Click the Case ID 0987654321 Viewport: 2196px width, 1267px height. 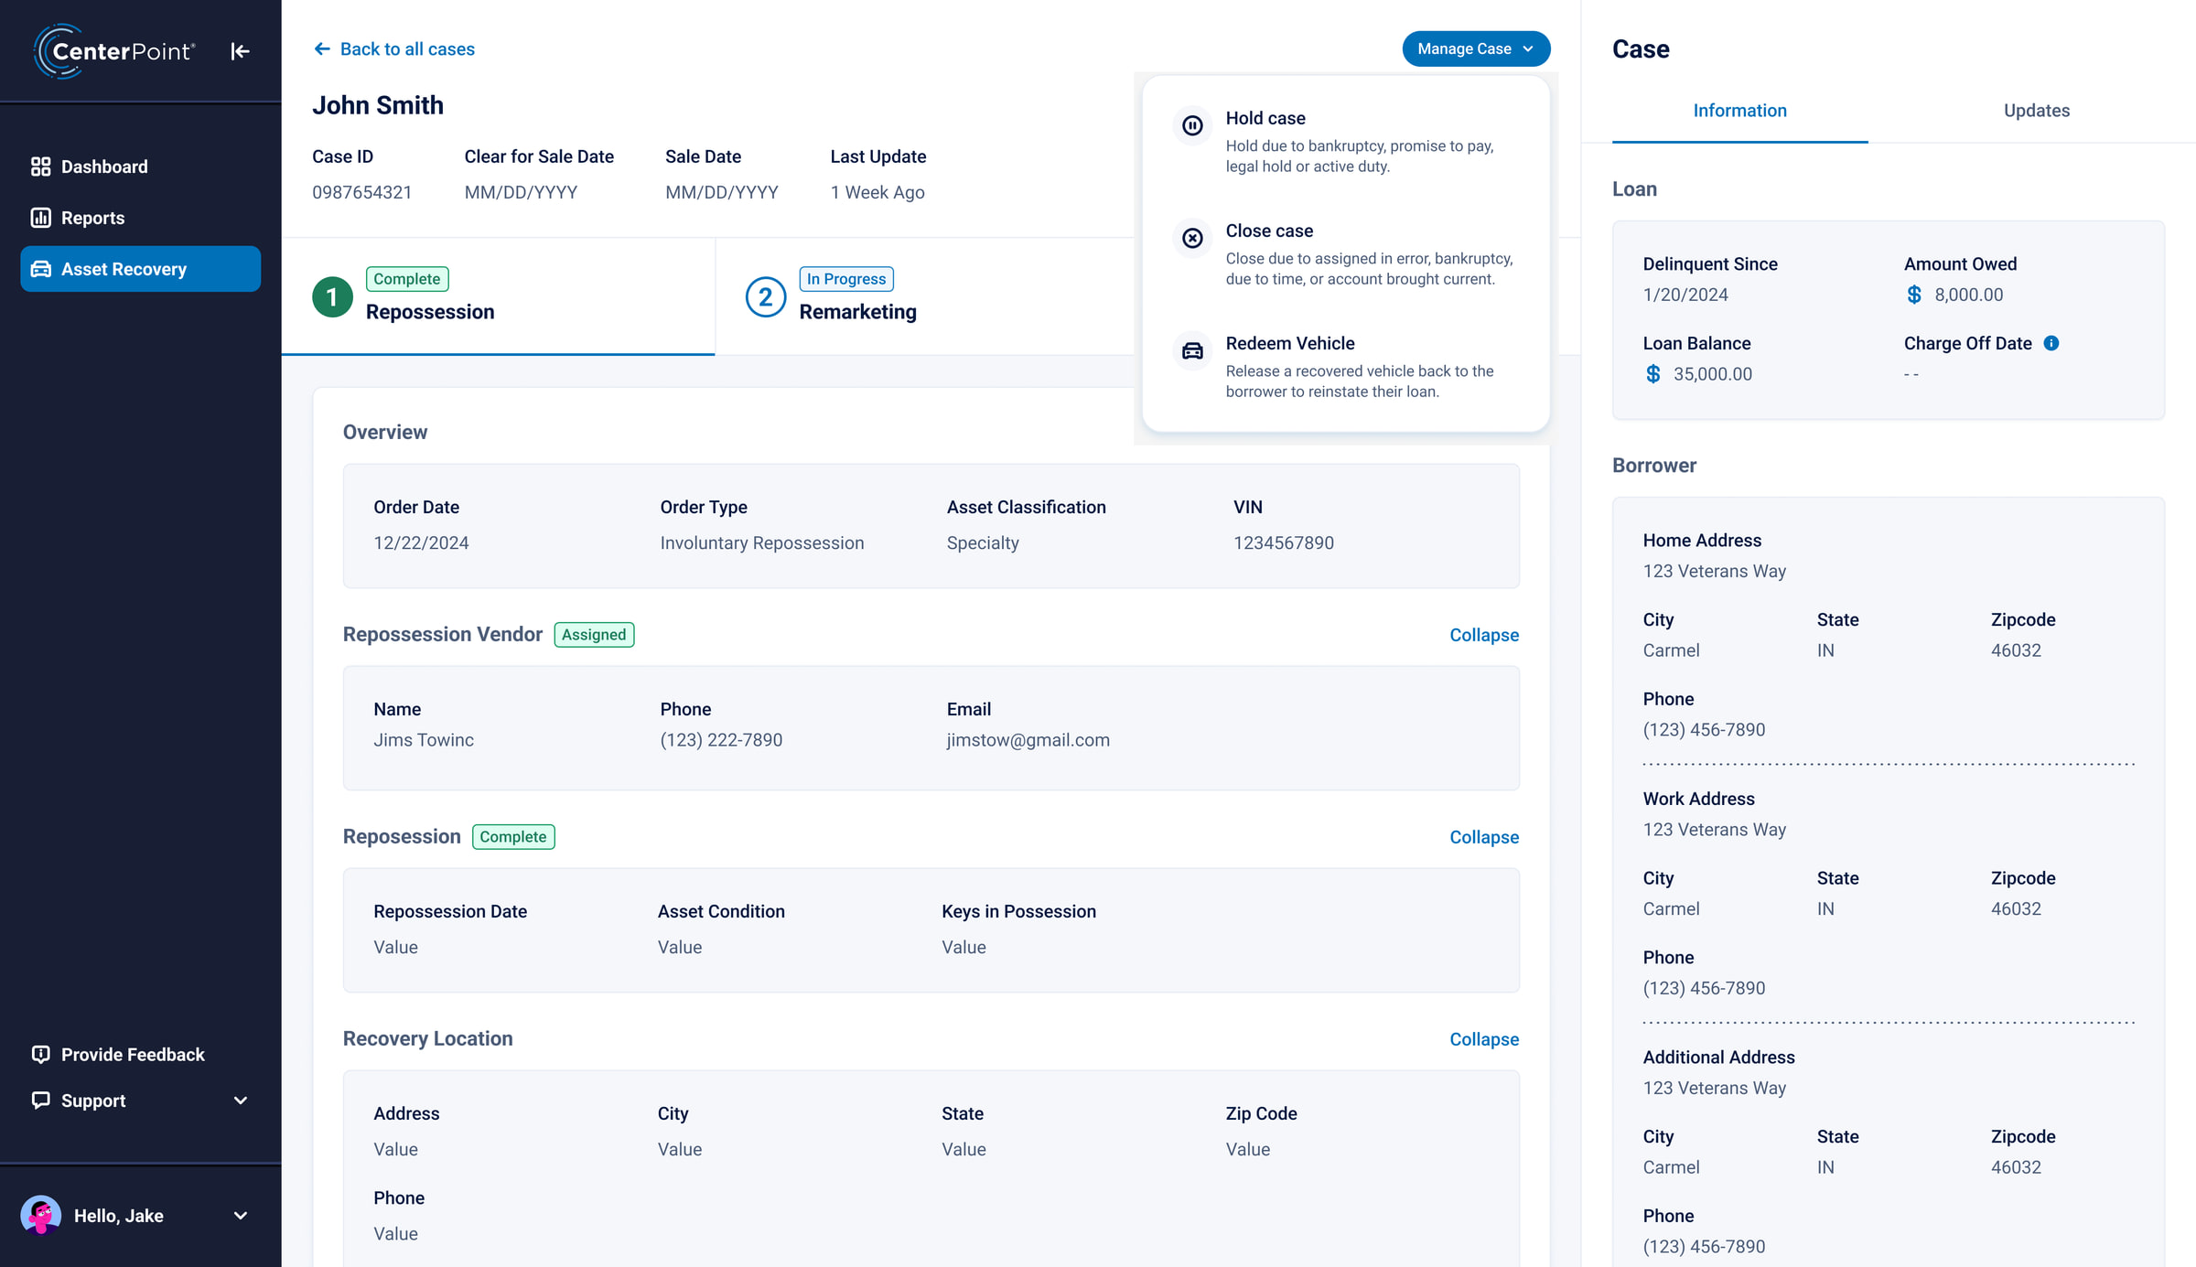(362, 192)
